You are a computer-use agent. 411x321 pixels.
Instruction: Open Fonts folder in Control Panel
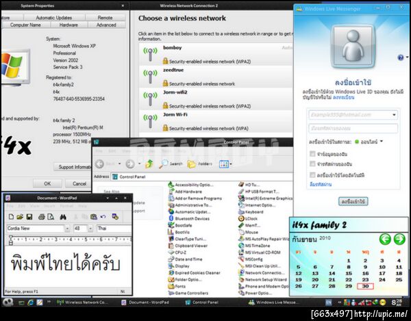point(177,286)
